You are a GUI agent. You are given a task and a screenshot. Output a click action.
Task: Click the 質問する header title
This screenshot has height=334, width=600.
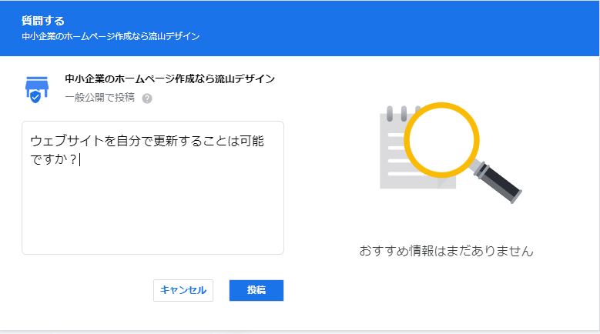pos(43,21)
